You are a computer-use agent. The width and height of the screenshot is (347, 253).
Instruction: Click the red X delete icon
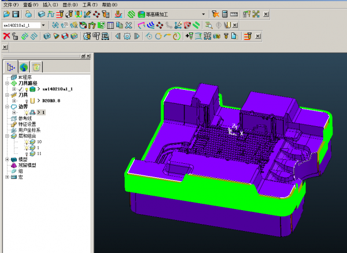[6, 36]
